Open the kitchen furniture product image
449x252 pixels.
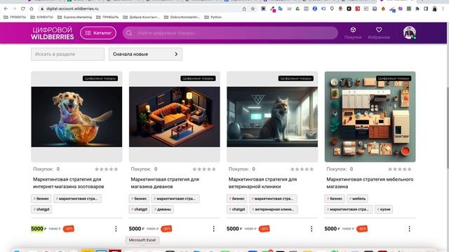[x=370, y=117]
